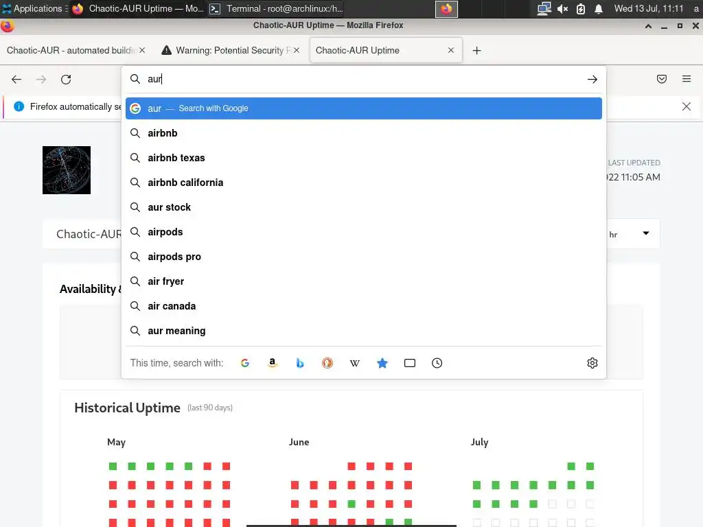This screenshot has height=527, width=703.
Task: Search this time with Amazon icon
Action: 272,363
